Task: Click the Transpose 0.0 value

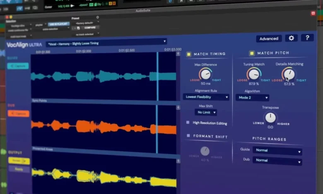Action: click(270, 127)
